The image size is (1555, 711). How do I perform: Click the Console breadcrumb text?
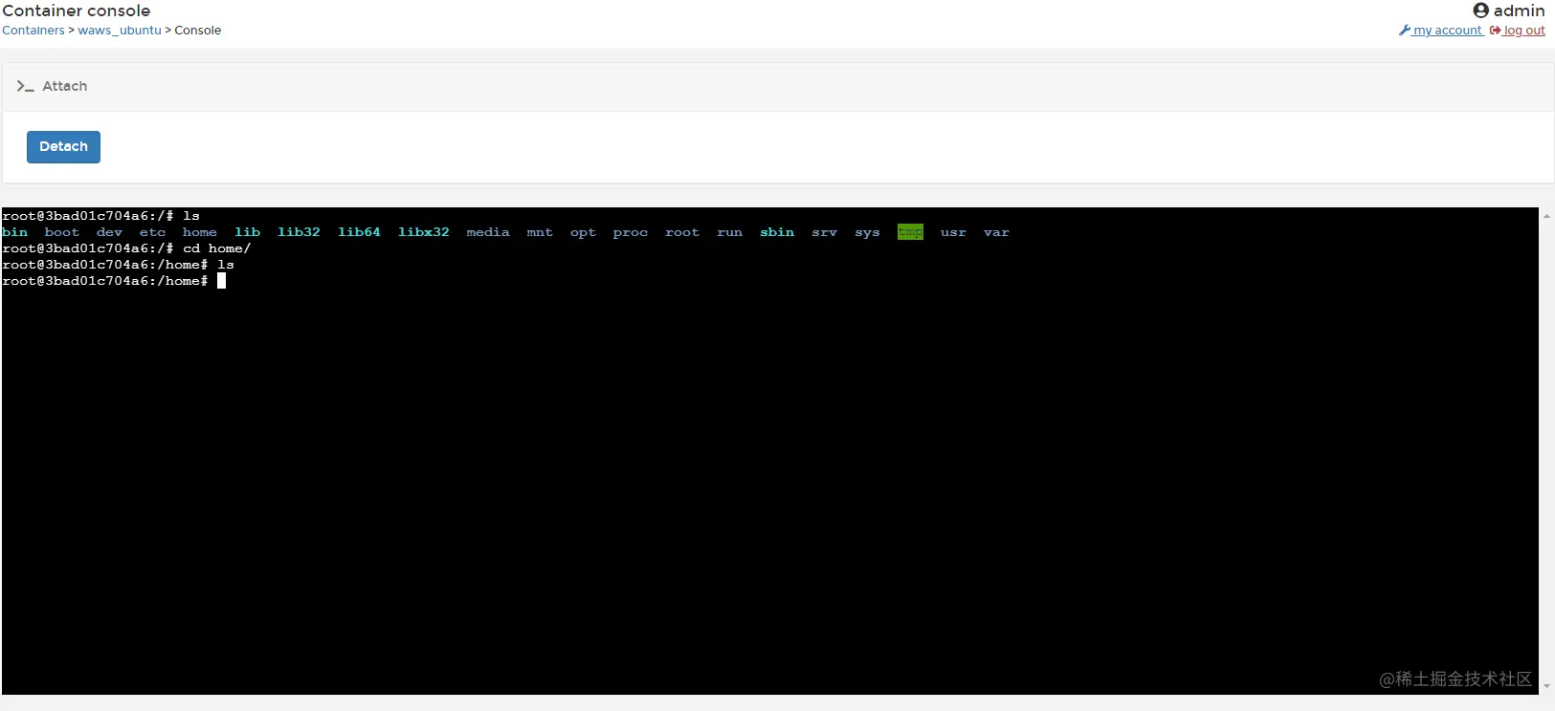point(198,31)
